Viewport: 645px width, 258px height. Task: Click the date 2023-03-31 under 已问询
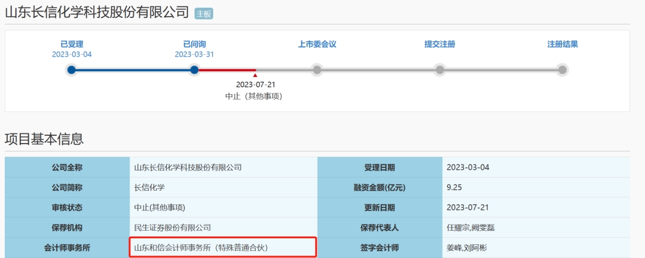(x=194, y=55)
